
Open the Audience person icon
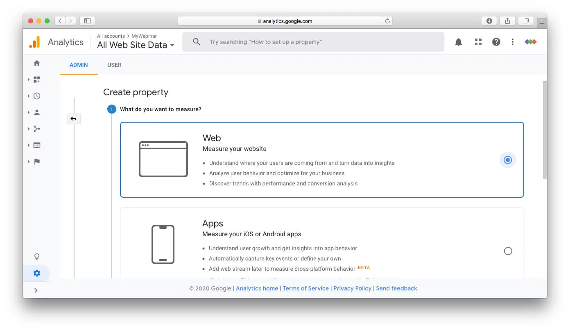pyautogui.click(x=37, y=112)
